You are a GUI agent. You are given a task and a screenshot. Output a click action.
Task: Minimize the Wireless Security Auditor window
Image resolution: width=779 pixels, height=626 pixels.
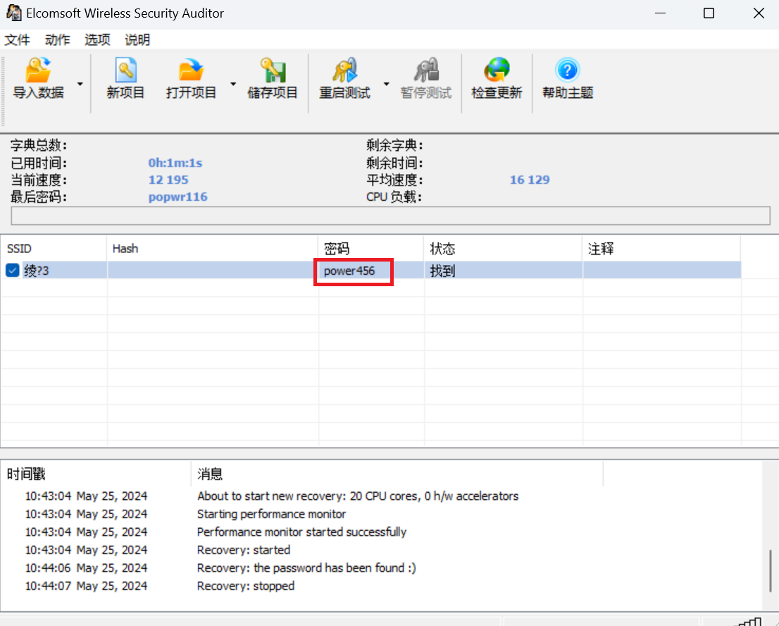click(x=660, y=13)
